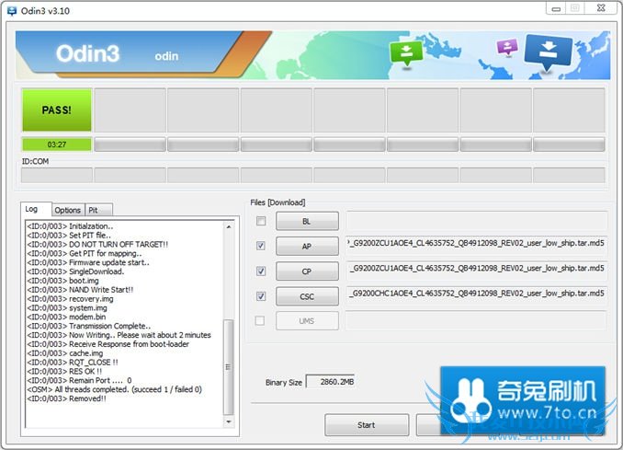
Task: Click the 'ID:COM' label
Action: 35,162
